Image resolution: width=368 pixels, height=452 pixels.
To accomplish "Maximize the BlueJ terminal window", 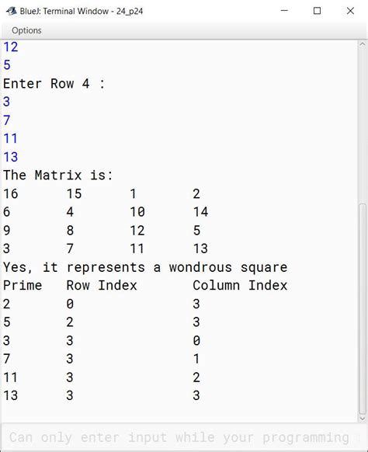I will [x=317, y=11].
